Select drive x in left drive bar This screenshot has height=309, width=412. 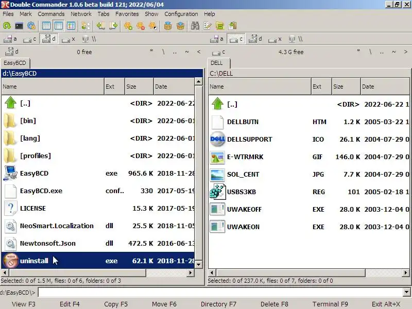click(x=68, y=39)
